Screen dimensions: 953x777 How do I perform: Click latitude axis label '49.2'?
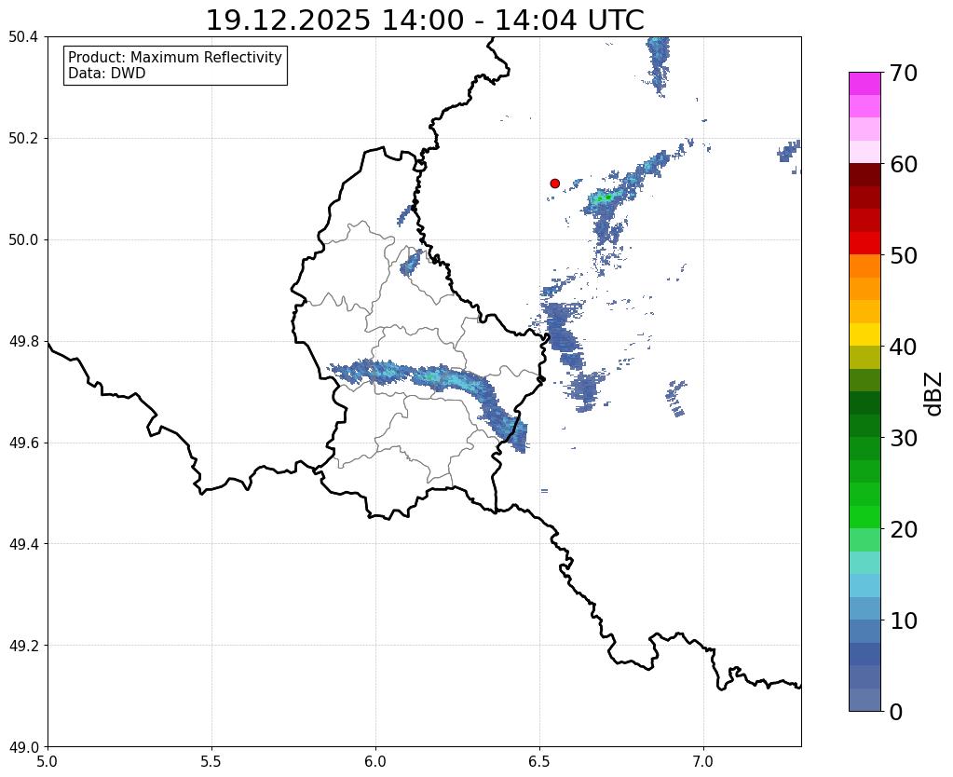[x=23, y=646]
